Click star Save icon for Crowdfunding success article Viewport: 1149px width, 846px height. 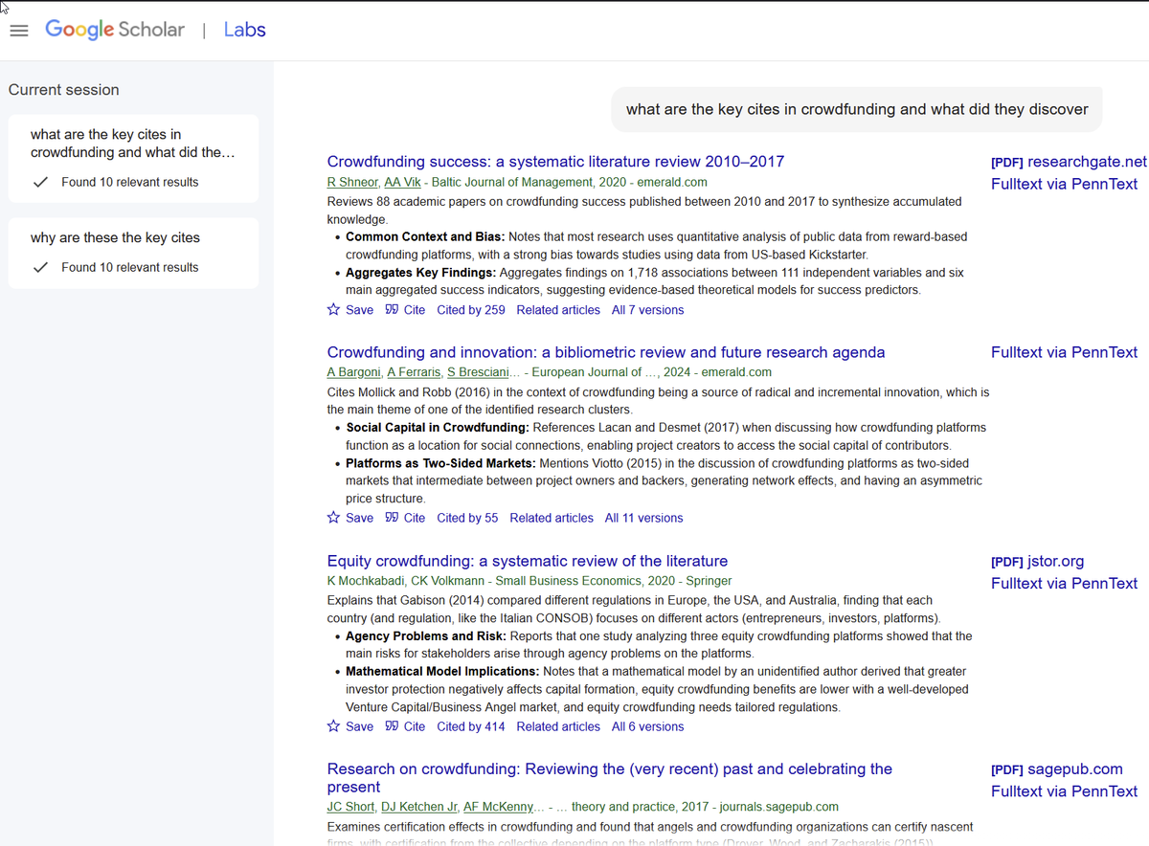tap(334, 310)
